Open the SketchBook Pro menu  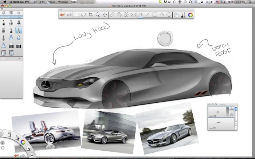tap(19, 2)
